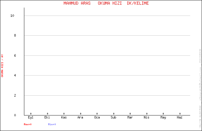The image size is (202, 131).
Task: Click the chart title MAHMUD ARAS
Action: 77,3
